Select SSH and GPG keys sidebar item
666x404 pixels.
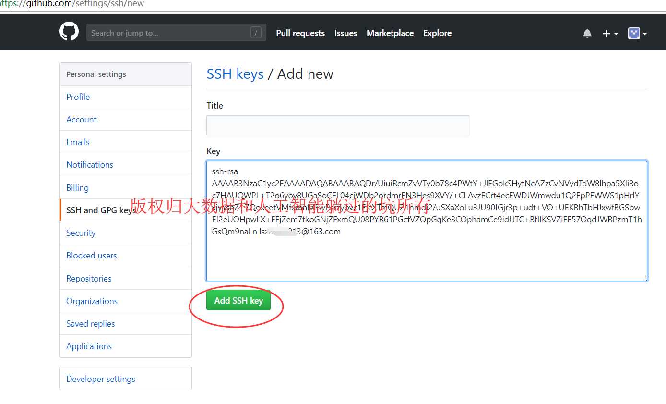pyautogui.click(x=126, y=210)
